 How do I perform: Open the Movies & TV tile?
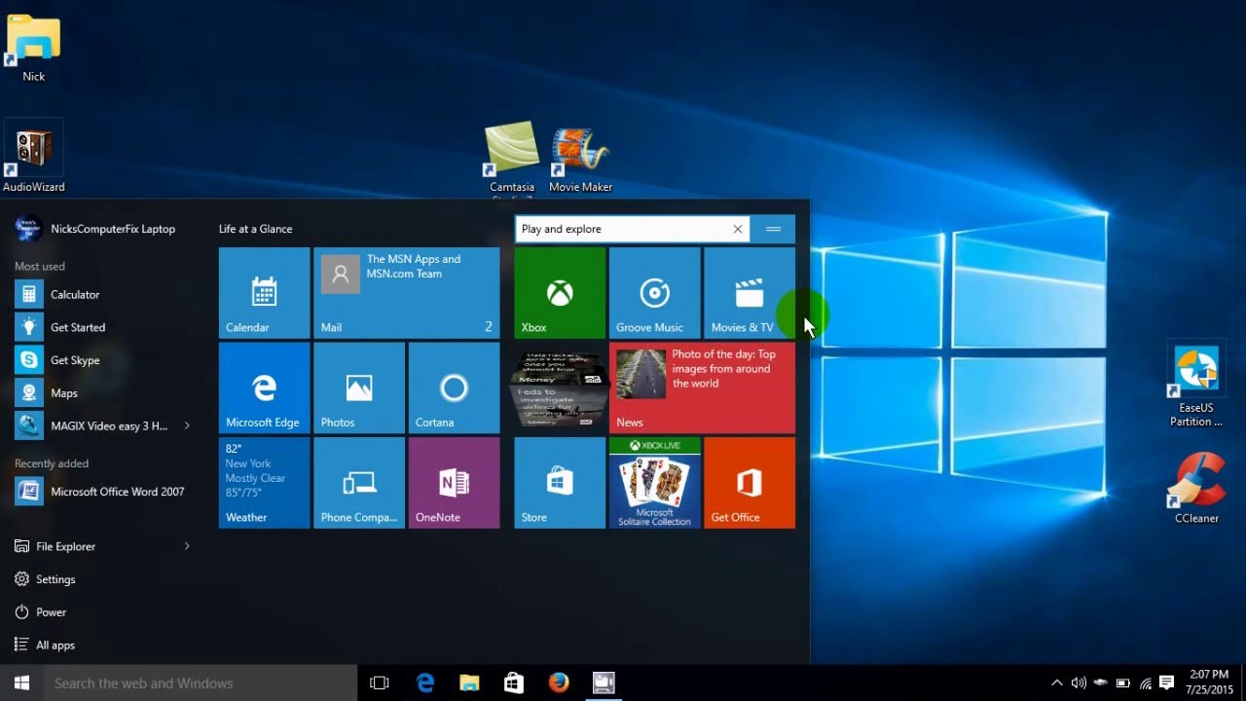tap(750, 292)
